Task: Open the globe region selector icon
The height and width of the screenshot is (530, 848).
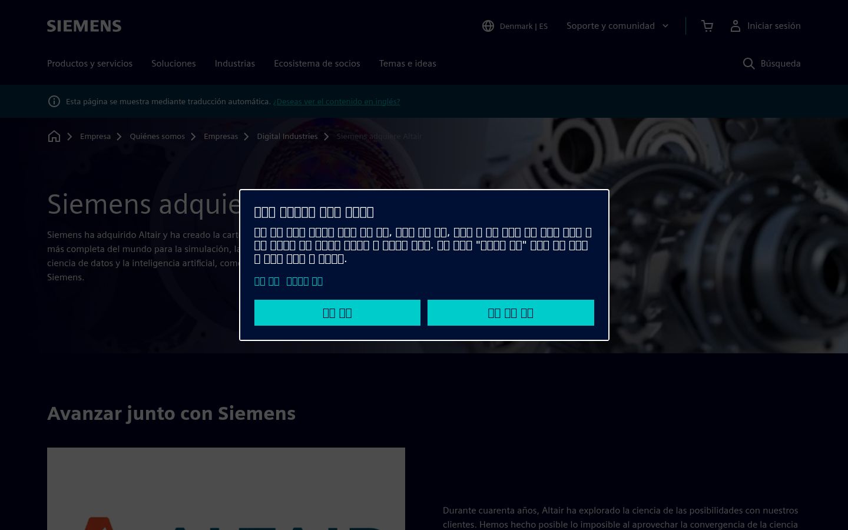Action: (488, 26)
